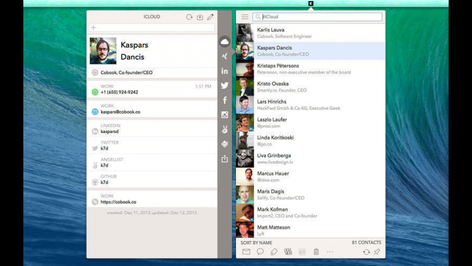The height and width of the screenshot is (266, 472).
Task: Click the chat bubble message icon
Action: coord(260,251)
